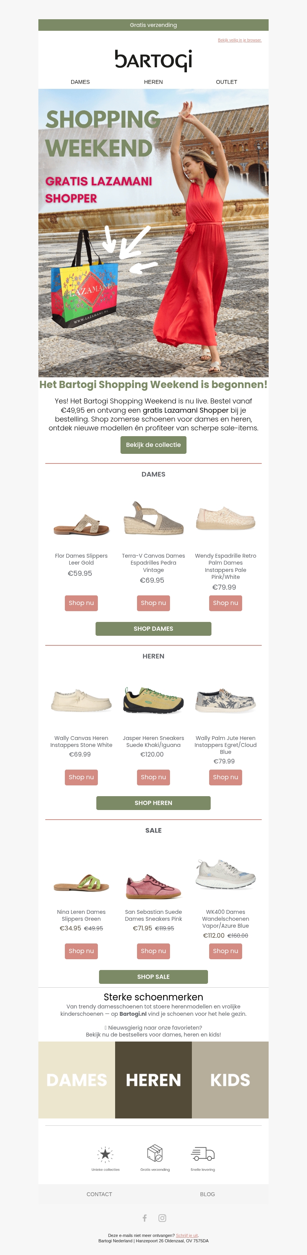
Task: Click the Bartogi logo
Action: tap(153, 60)
